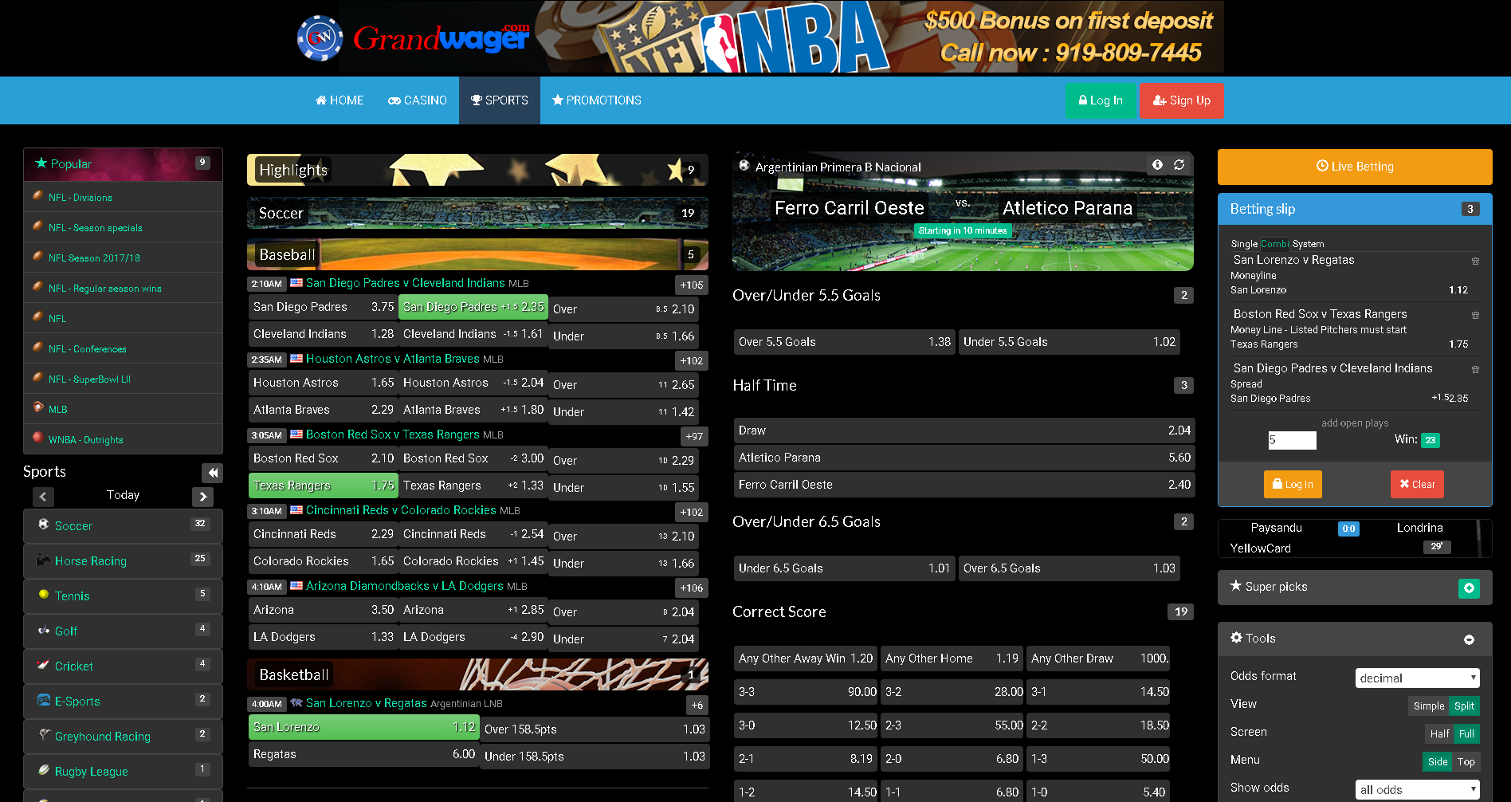Refresh the match banner with reload icon

(x=1179, y=165)
